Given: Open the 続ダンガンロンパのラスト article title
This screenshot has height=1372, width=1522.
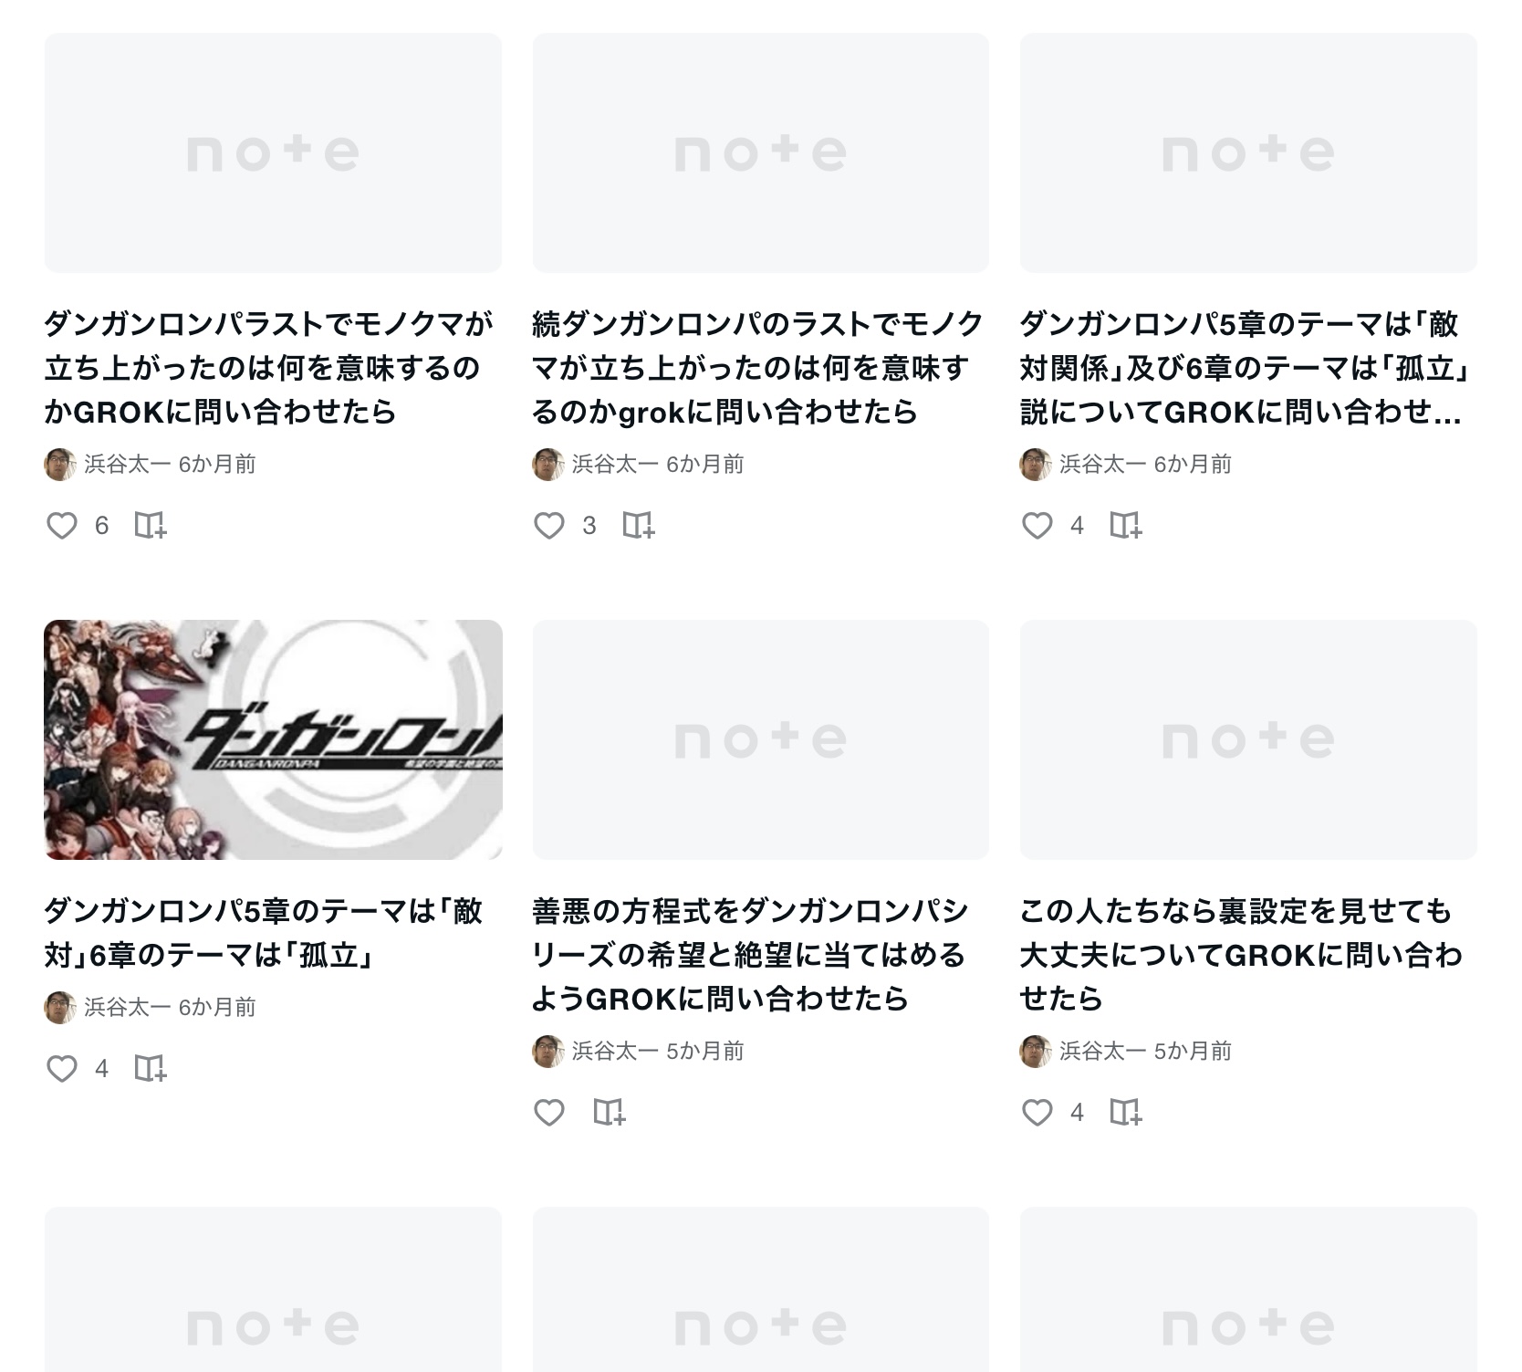Looking at the screenshot, I should (757, 368).
